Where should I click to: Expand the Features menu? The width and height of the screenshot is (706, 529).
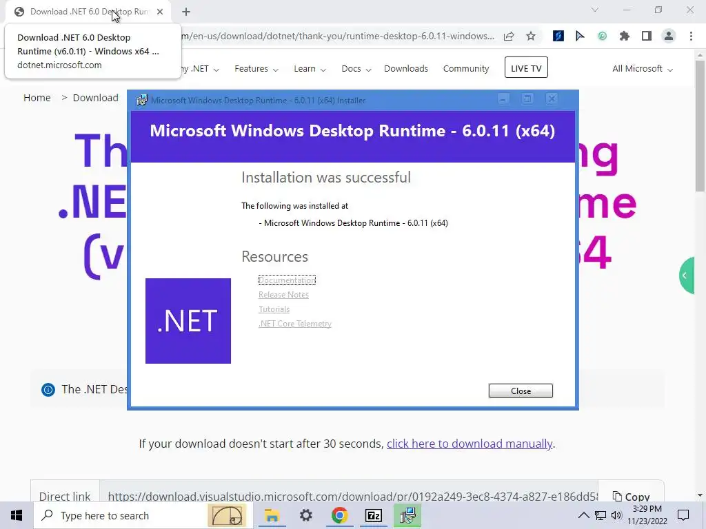pos(256,68)
